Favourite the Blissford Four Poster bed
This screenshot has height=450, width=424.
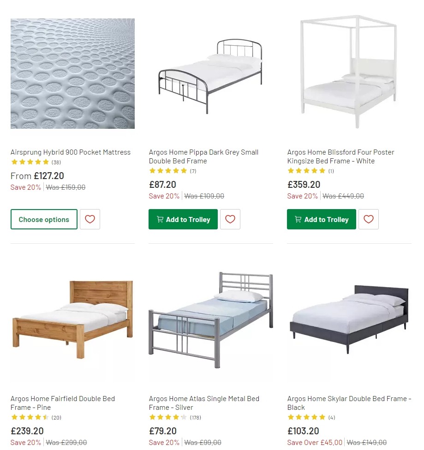(369, 219)
